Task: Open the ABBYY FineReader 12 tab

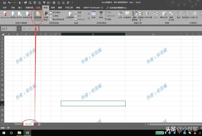Action: (x=93, y=8)
